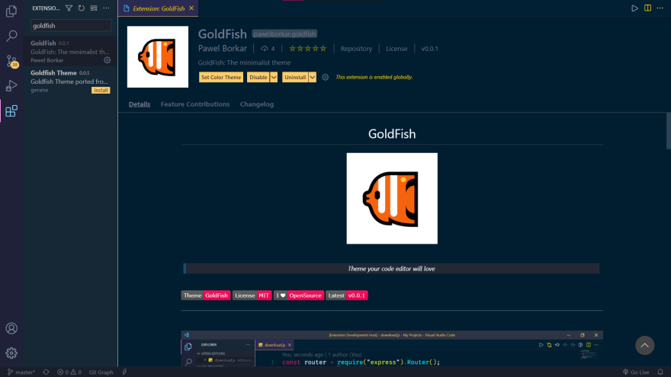671x377 pixels.
Task: Start Go Live server
Action: pos(636,372)
